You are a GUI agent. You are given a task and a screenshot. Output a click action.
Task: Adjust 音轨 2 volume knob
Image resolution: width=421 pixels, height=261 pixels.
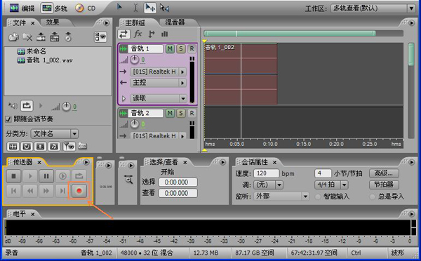pos(135,124)
